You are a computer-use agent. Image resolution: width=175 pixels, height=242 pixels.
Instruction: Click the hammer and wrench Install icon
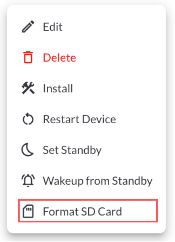(28, 89)
